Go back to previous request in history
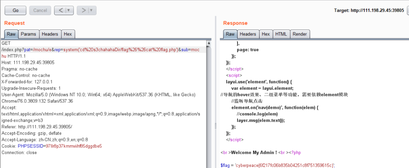Viewport: 409px width, 168px height. click(61, 10)
